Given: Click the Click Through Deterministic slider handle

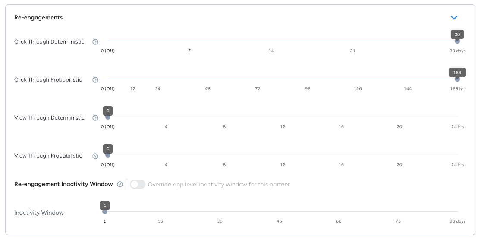Looking at the screenshot, I should point(457,41).
